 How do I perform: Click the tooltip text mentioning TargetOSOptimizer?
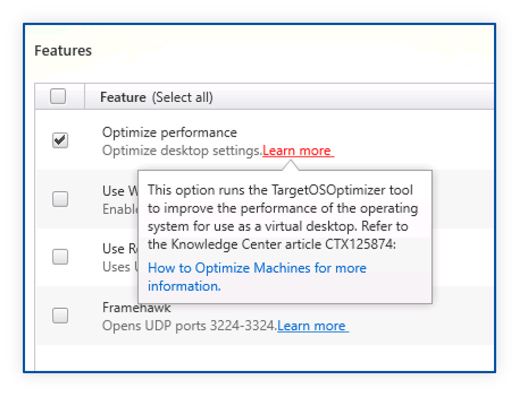pyautogui.click(x=280, y=190)
